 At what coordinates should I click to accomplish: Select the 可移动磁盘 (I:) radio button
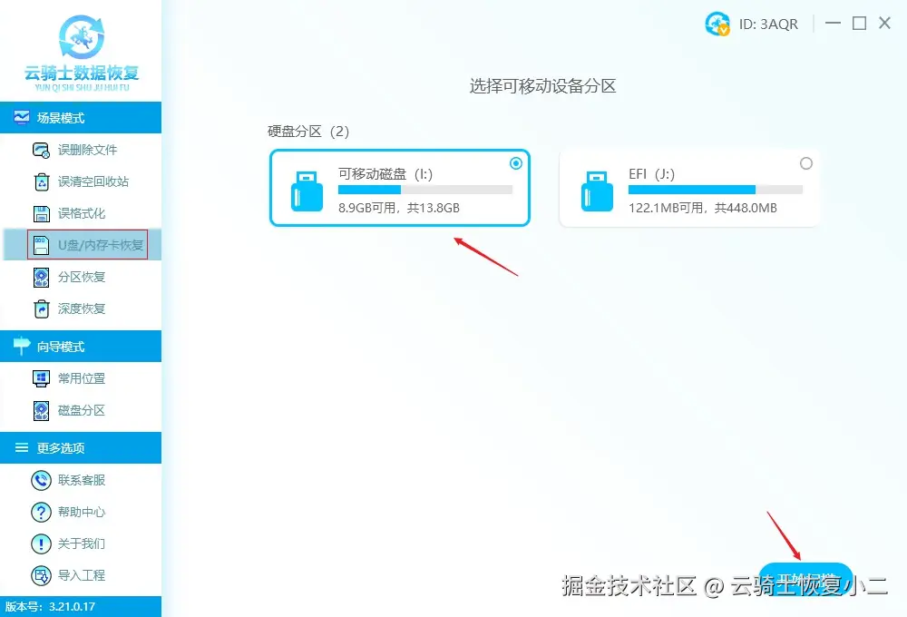pyautogui.click(x=516, y=163)
